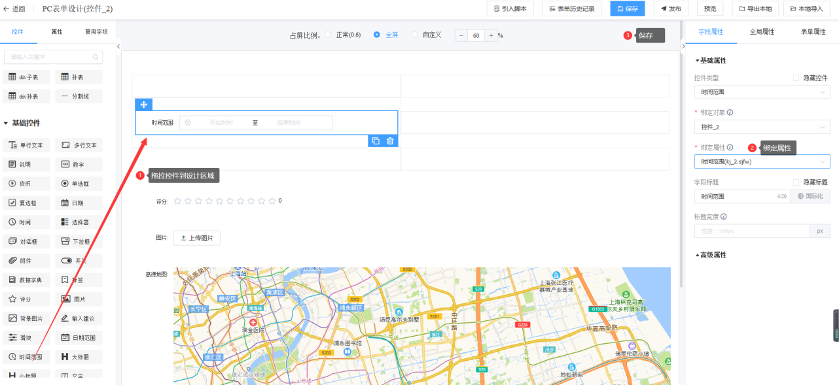The image size is (839, 385).
Task: Click the 上传图片 button
Action: (197, 238)
